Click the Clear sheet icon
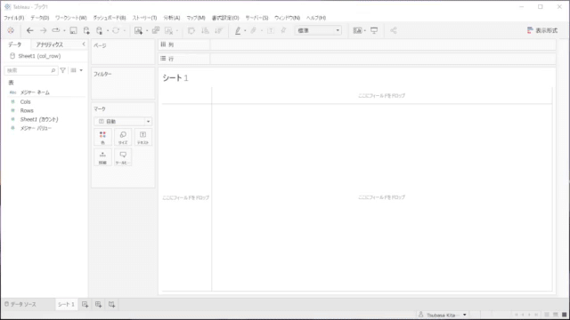Screen dimensions: 570x320 pyautogui.click(x=168, y=30)
